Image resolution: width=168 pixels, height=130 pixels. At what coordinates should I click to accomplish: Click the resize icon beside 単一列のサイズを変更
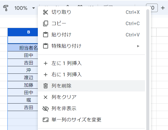tap(46, 120)
